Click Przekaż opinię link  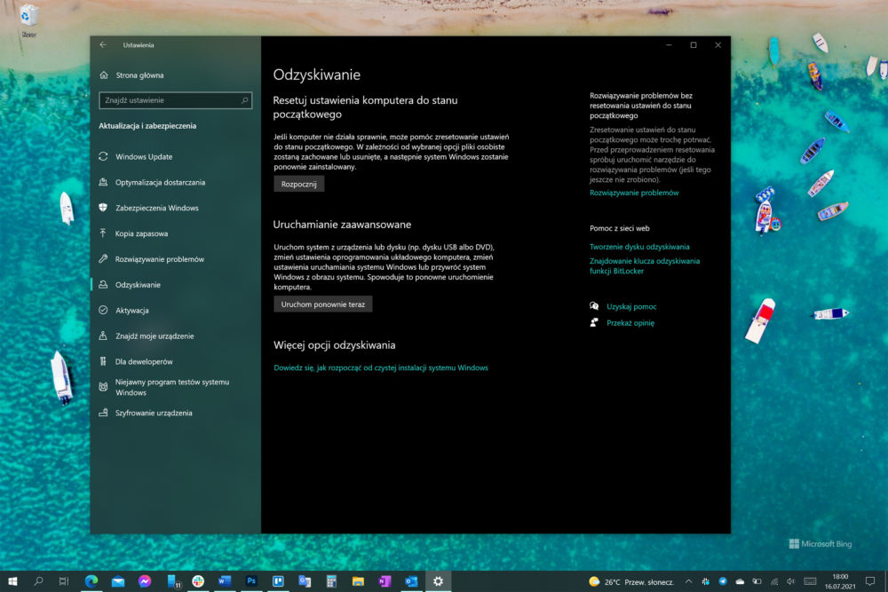[x=630, y=323]
